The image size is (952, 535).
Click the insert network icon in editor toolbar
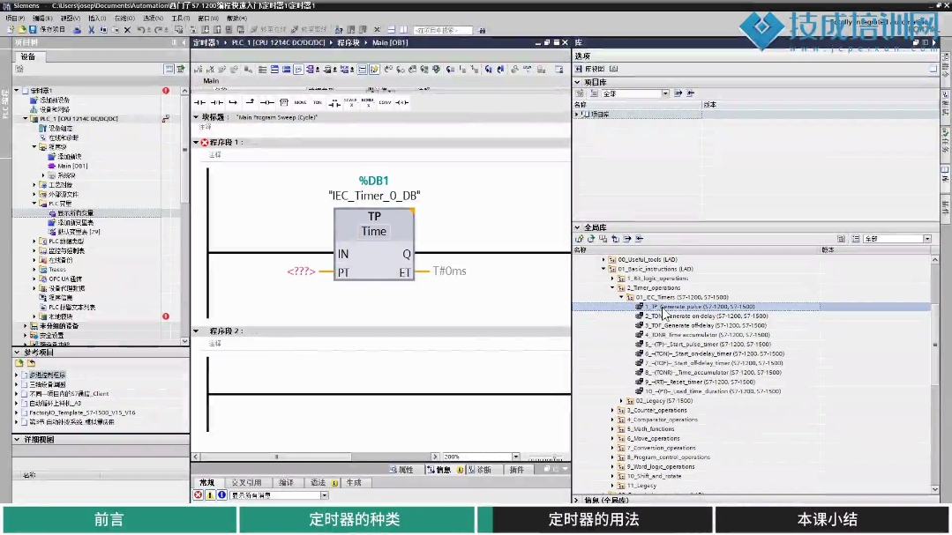(x=198, y=69)
